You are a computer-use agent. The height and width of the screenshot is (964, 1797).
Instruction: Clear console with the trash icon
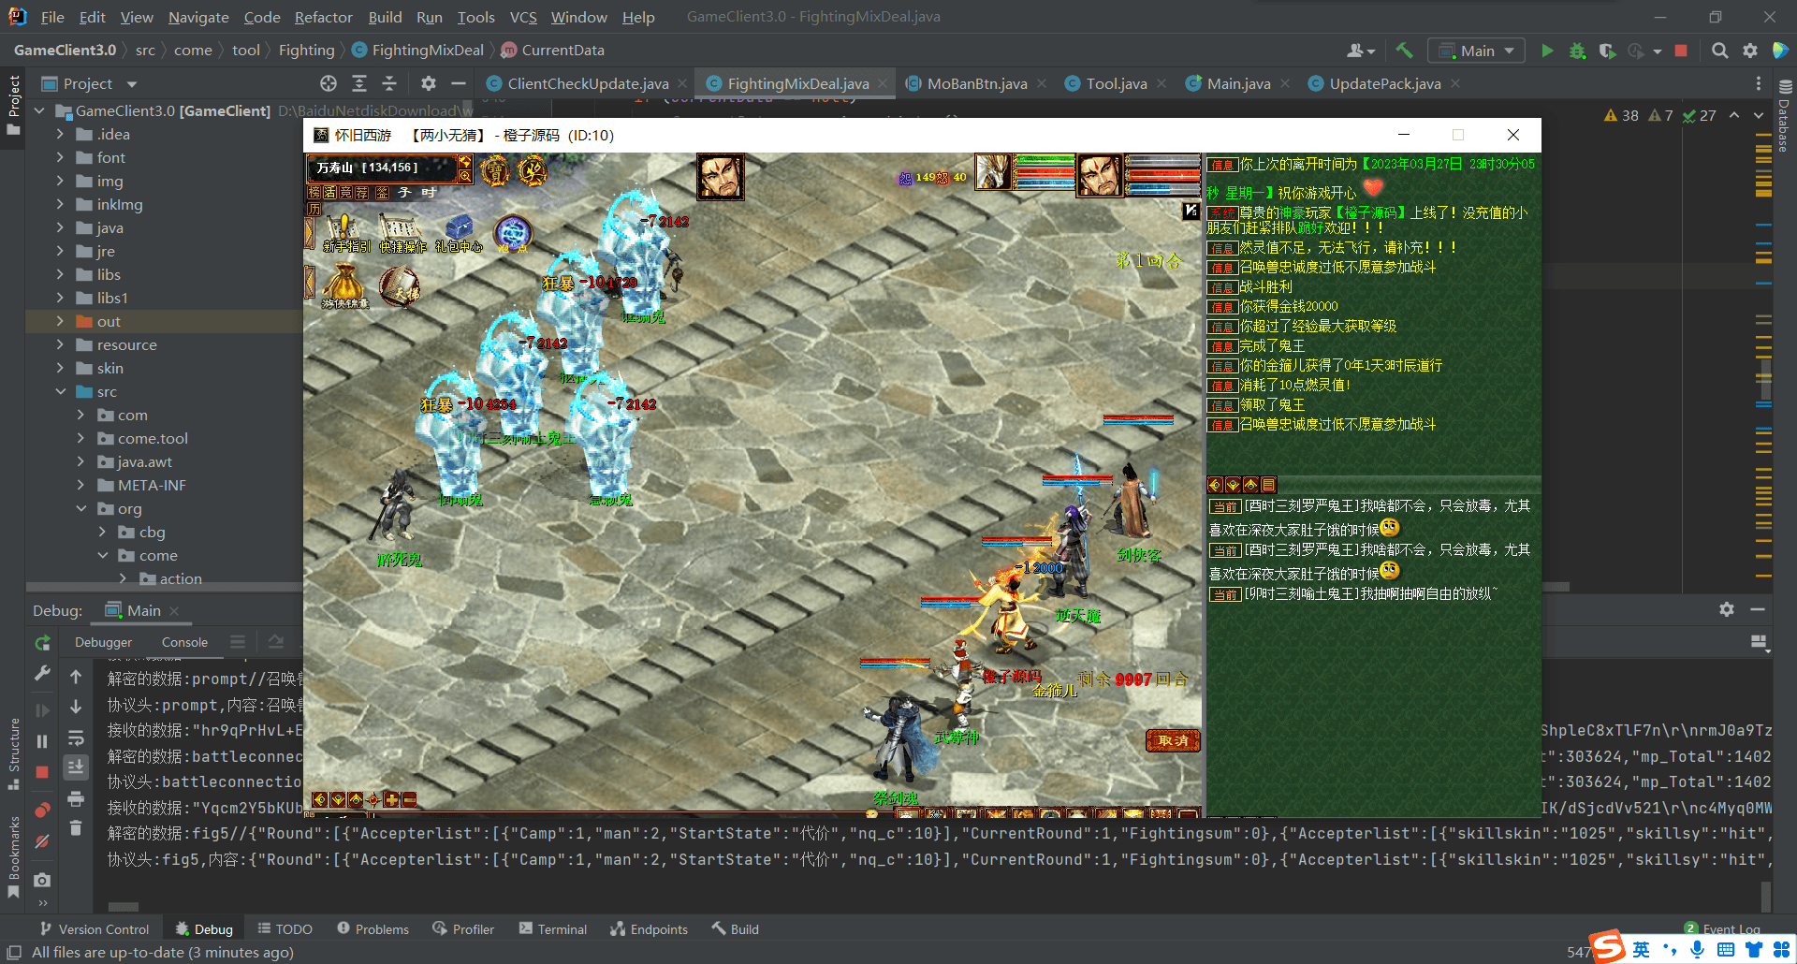click(76, 828)
